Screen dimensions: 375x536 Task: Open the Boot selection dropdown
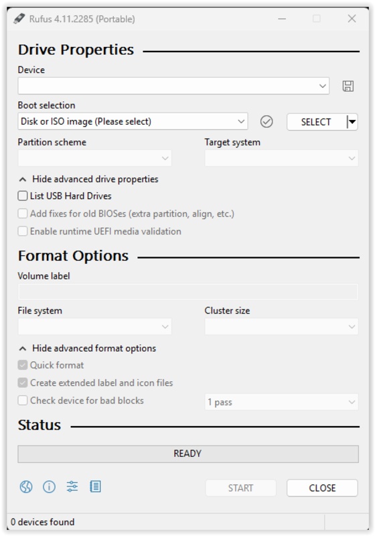click(x=133, y=121)
